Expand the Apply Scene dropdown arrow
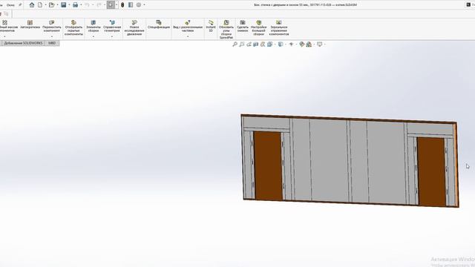Screen dimensions: 475x267 click(314, 44)
